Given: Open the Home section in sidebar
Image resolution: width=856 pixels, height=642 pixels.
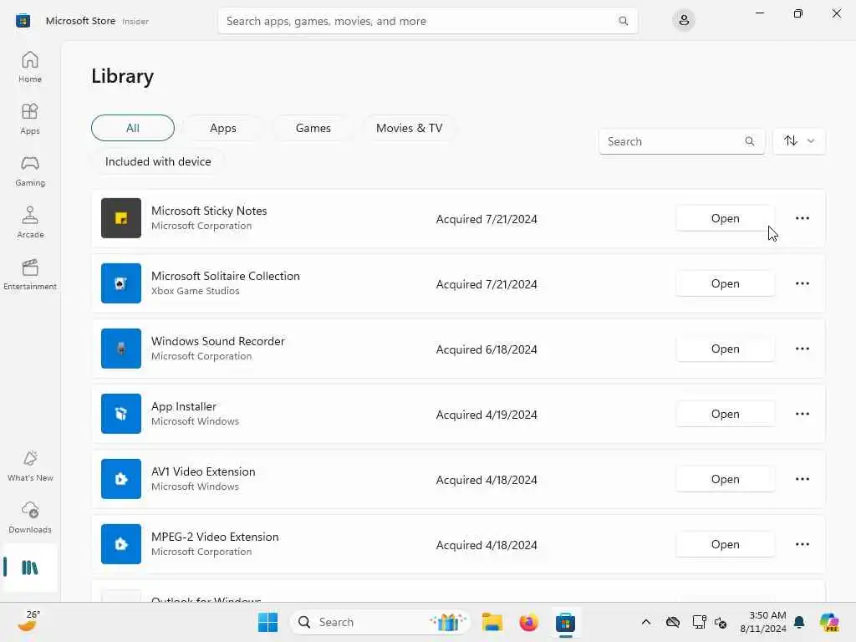Looking at the screenshot, I should click(x=30, y=67).
